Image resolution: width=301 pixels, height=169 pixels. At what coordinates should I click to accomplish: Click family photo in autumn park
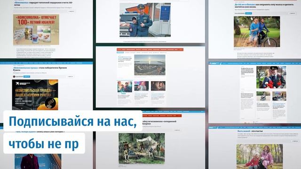click(260, 156)
